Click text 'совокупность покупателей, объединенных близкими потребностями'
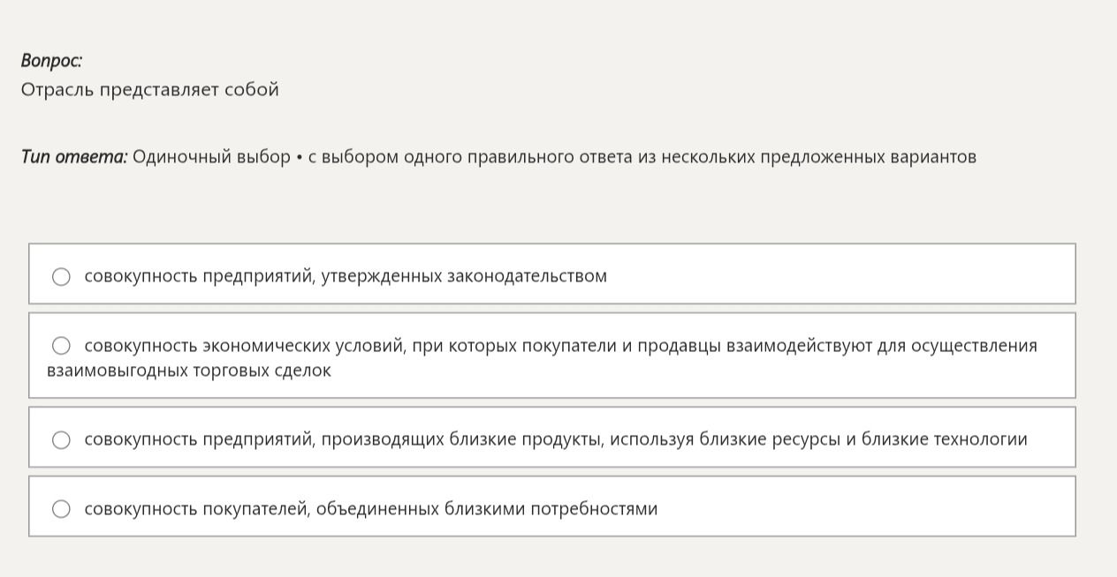This screenshot has width=1117, height=577. click(371, 509)
